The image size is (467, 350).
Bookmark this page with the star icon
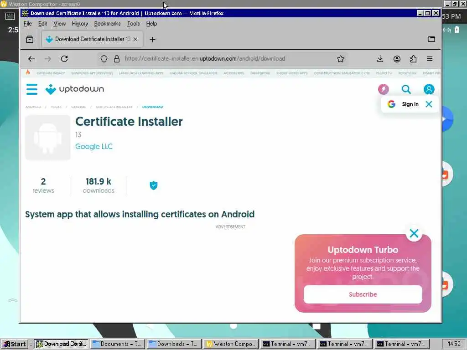coord(341,59)
